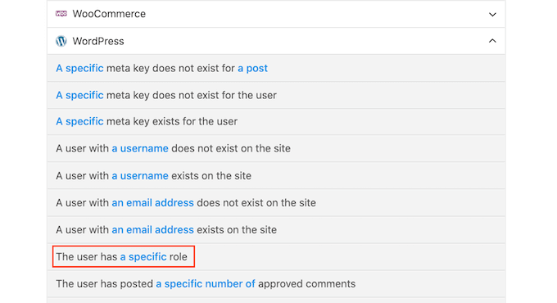Select 'meta key does not exist for the user'

tap(276, 95)
